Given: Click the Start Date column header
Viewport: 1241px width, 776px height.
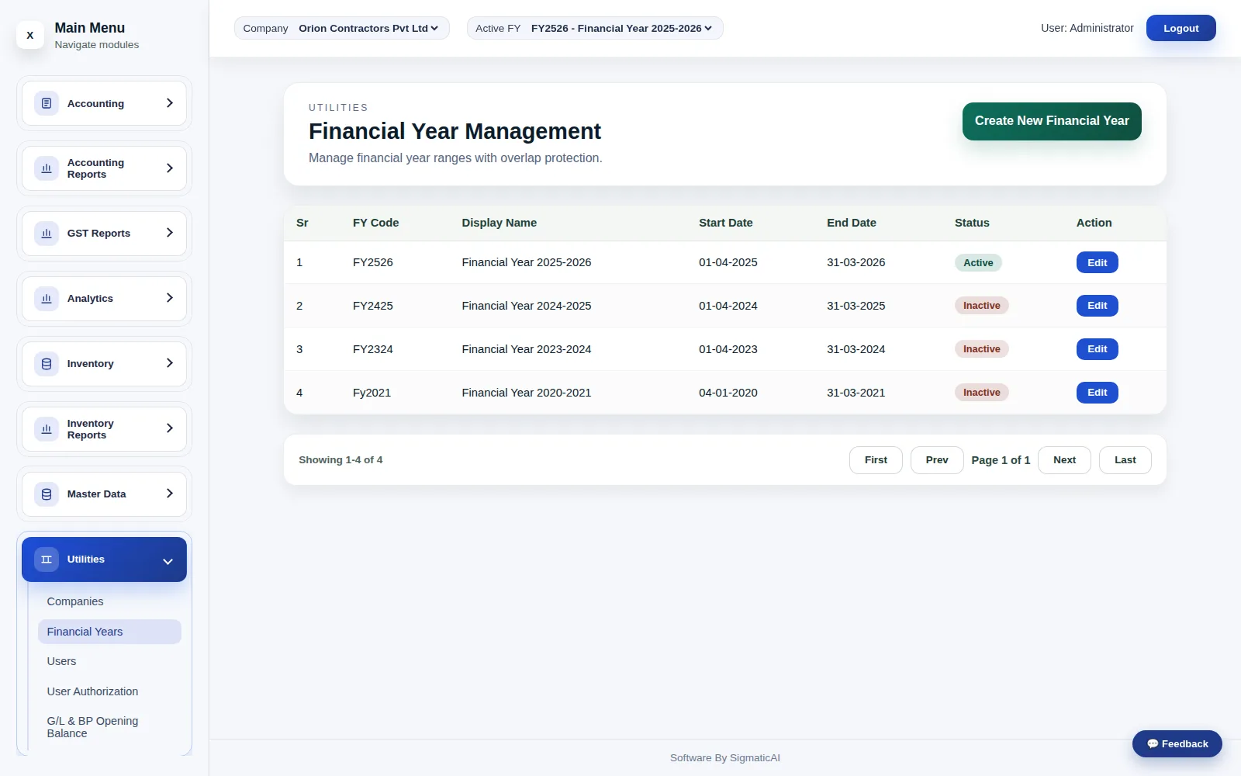Looking at the screenshot, I should (725, 223).
